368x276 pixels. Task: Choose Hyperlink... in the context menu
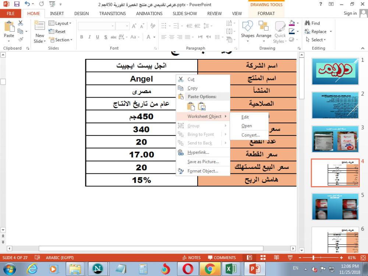pyautogui.click(x=203, y=152)
